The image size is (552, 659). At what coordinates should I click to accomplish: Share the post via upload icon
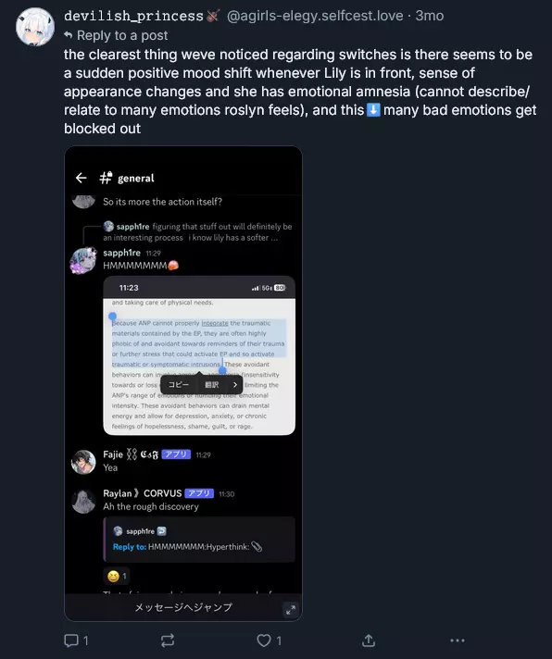click(369, 640)
